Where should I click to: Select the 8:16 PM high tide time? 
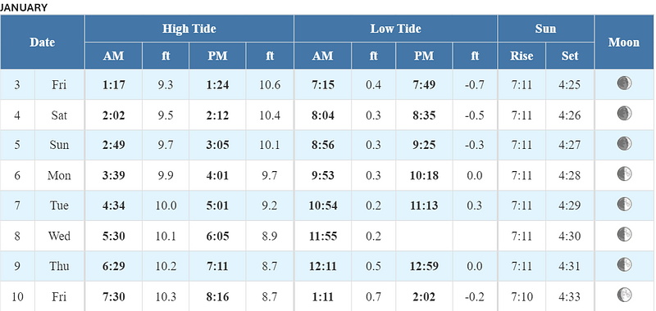[217, 297]
